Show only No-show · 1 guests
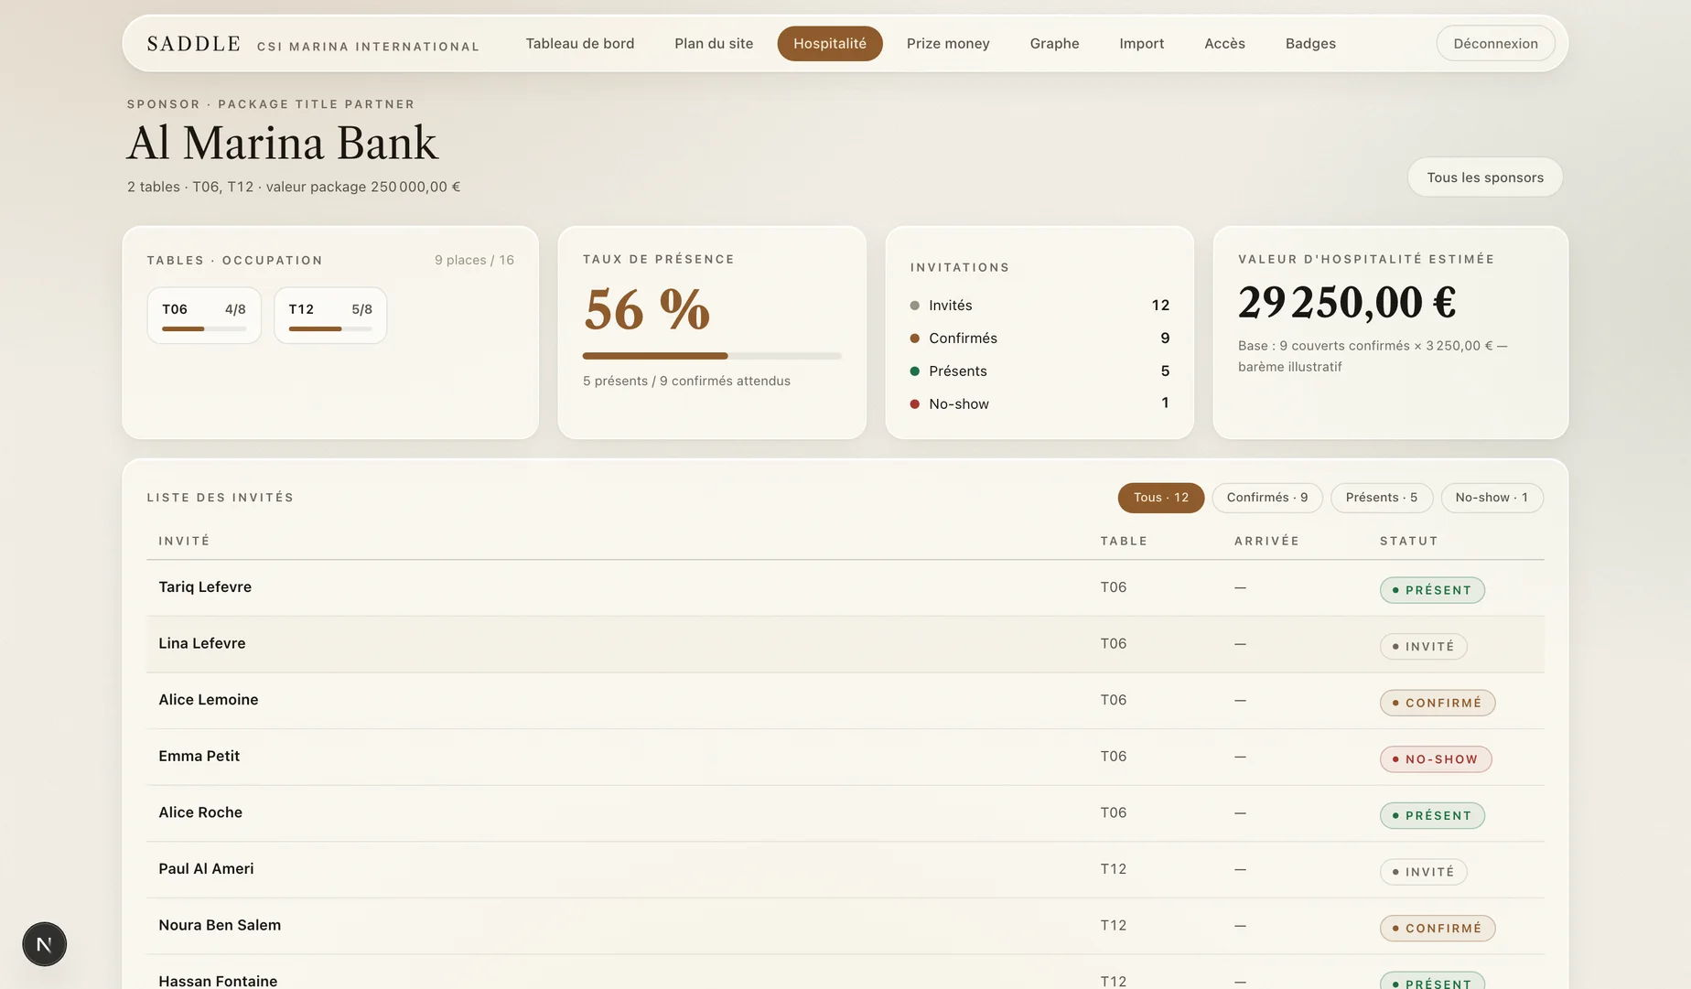 click(1492, 498)
